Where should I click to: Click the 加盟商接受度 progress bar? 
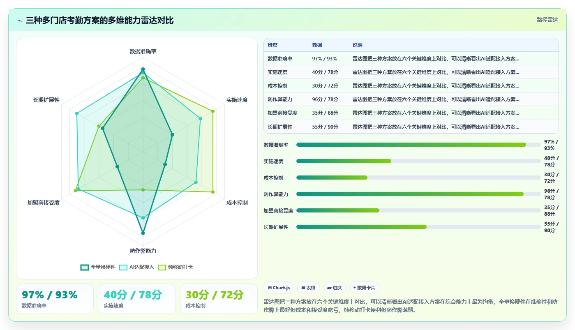click(x=418, y=210)
